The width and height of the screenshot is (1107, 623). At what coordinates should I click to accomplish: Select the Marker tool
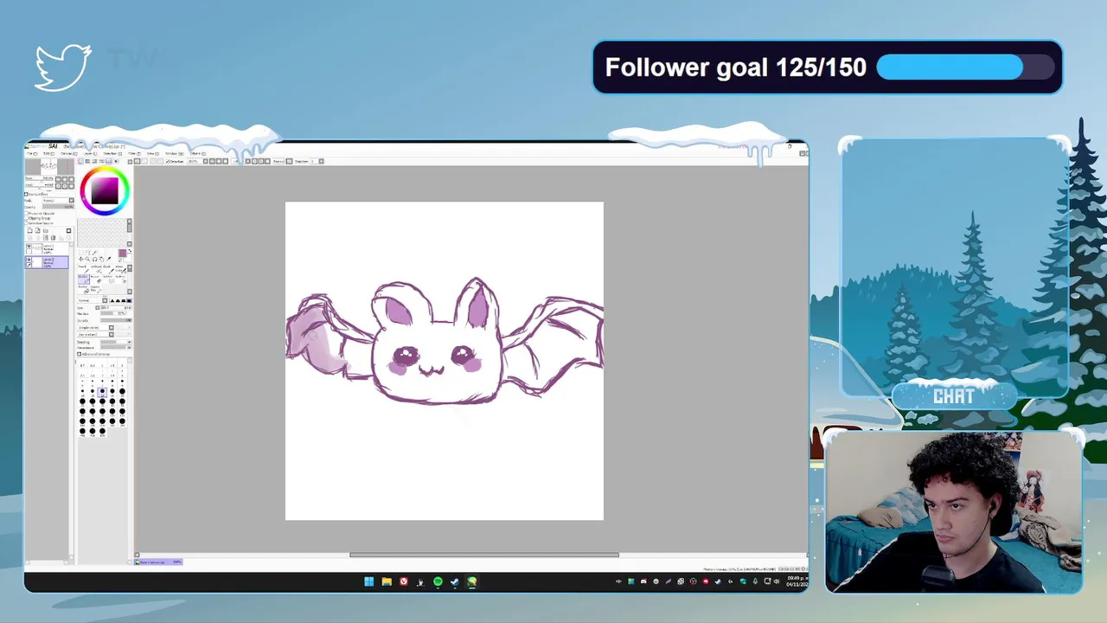(84, 279)
